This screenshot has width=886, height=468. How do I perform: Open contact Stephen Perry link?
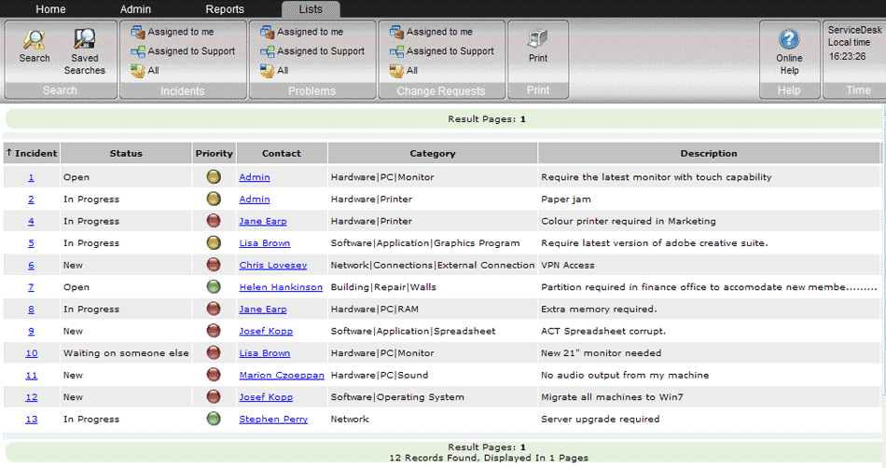tap(273, 420)
